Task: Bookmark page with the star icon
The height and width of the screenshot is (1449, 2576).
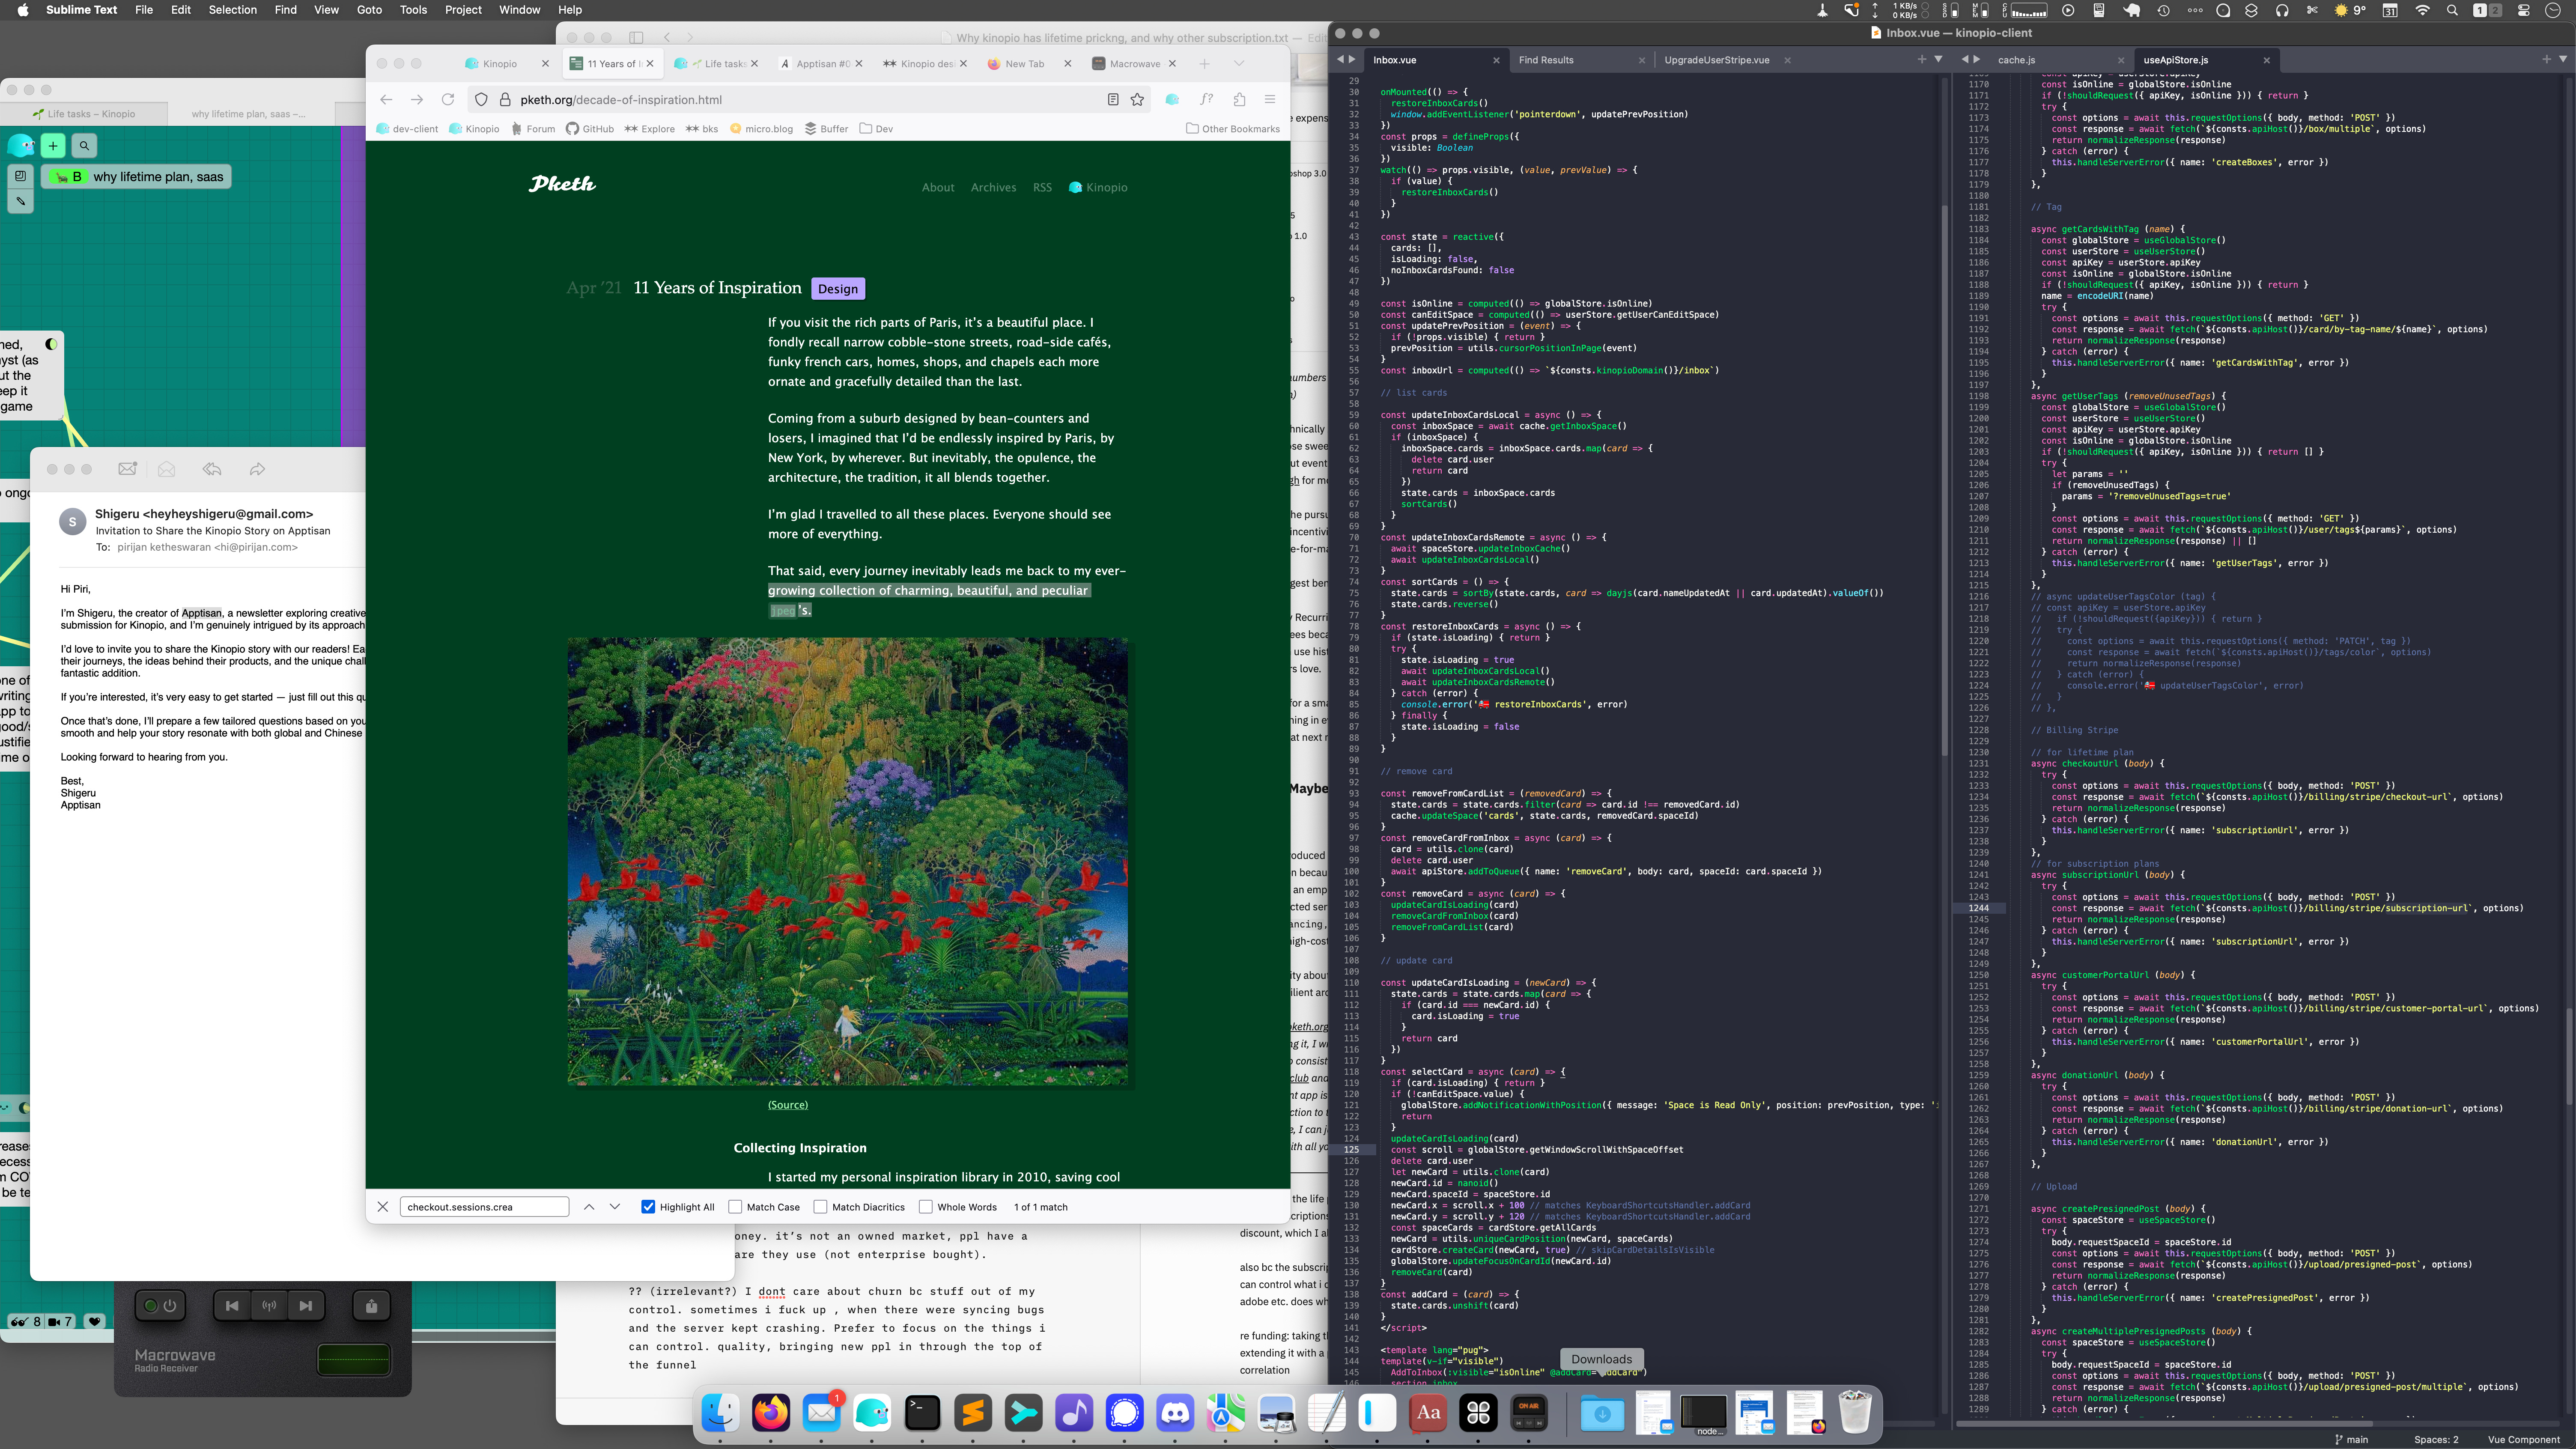Action: (x=1137, y=100)
